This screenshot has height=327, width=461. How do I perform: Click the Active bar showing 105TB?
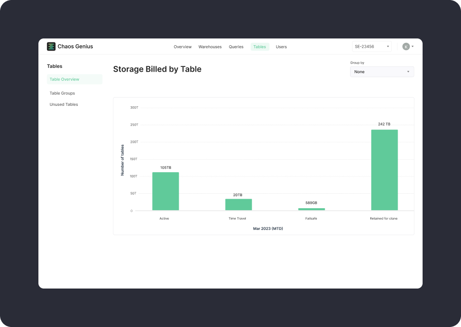click(x=165, y=192)
